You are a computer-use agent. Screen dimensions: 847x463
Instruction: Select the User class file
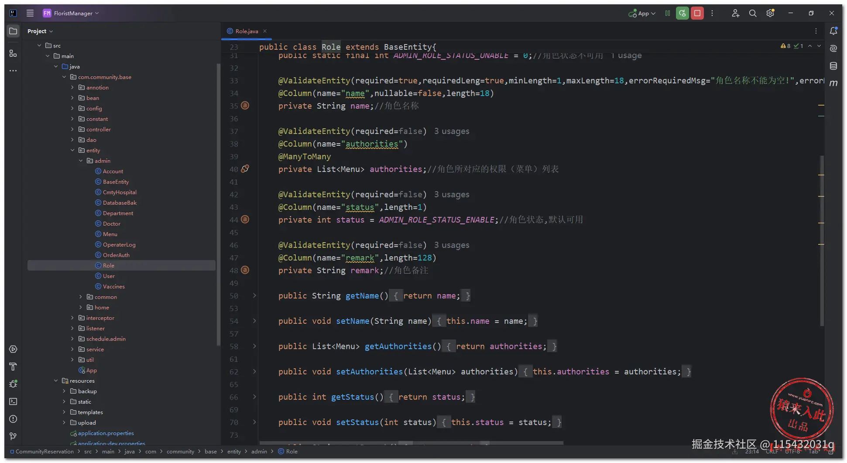tap(109, 276)
